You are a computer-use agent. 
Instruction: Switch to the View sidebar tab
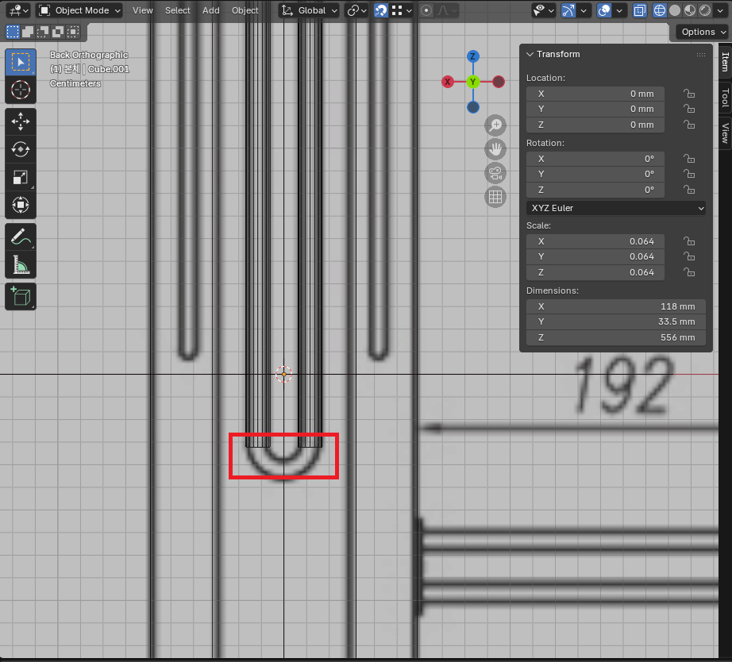tap(725, 133)
